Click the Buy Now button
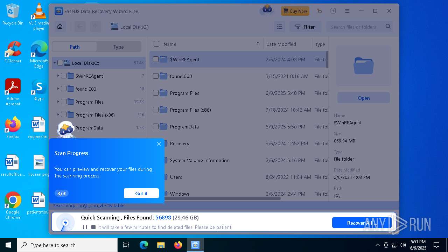 (x=295, y=11)
